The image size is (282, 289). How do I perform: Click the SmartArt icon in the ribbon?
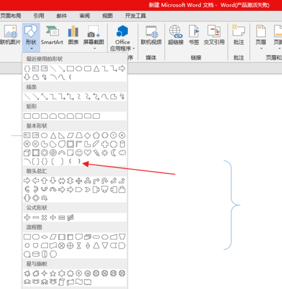52,35
